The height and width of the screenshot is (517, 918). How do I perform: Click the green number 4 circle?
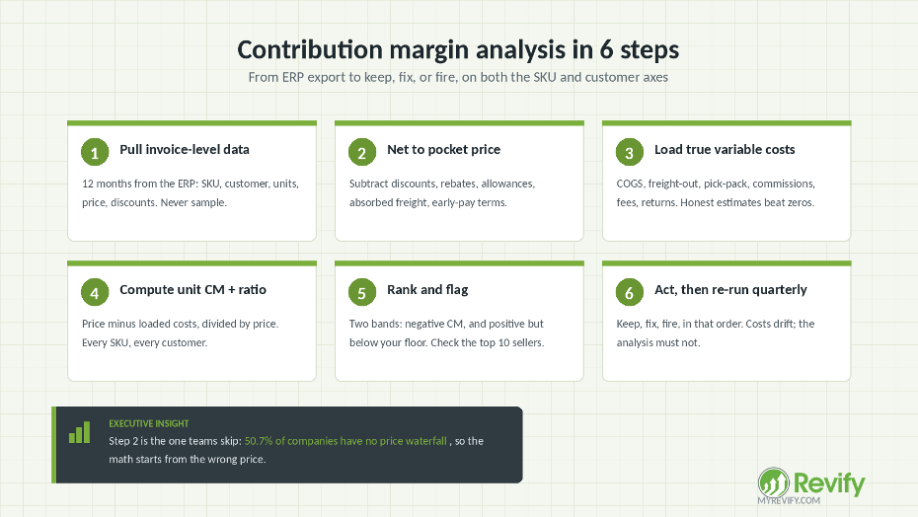(95, 292)
